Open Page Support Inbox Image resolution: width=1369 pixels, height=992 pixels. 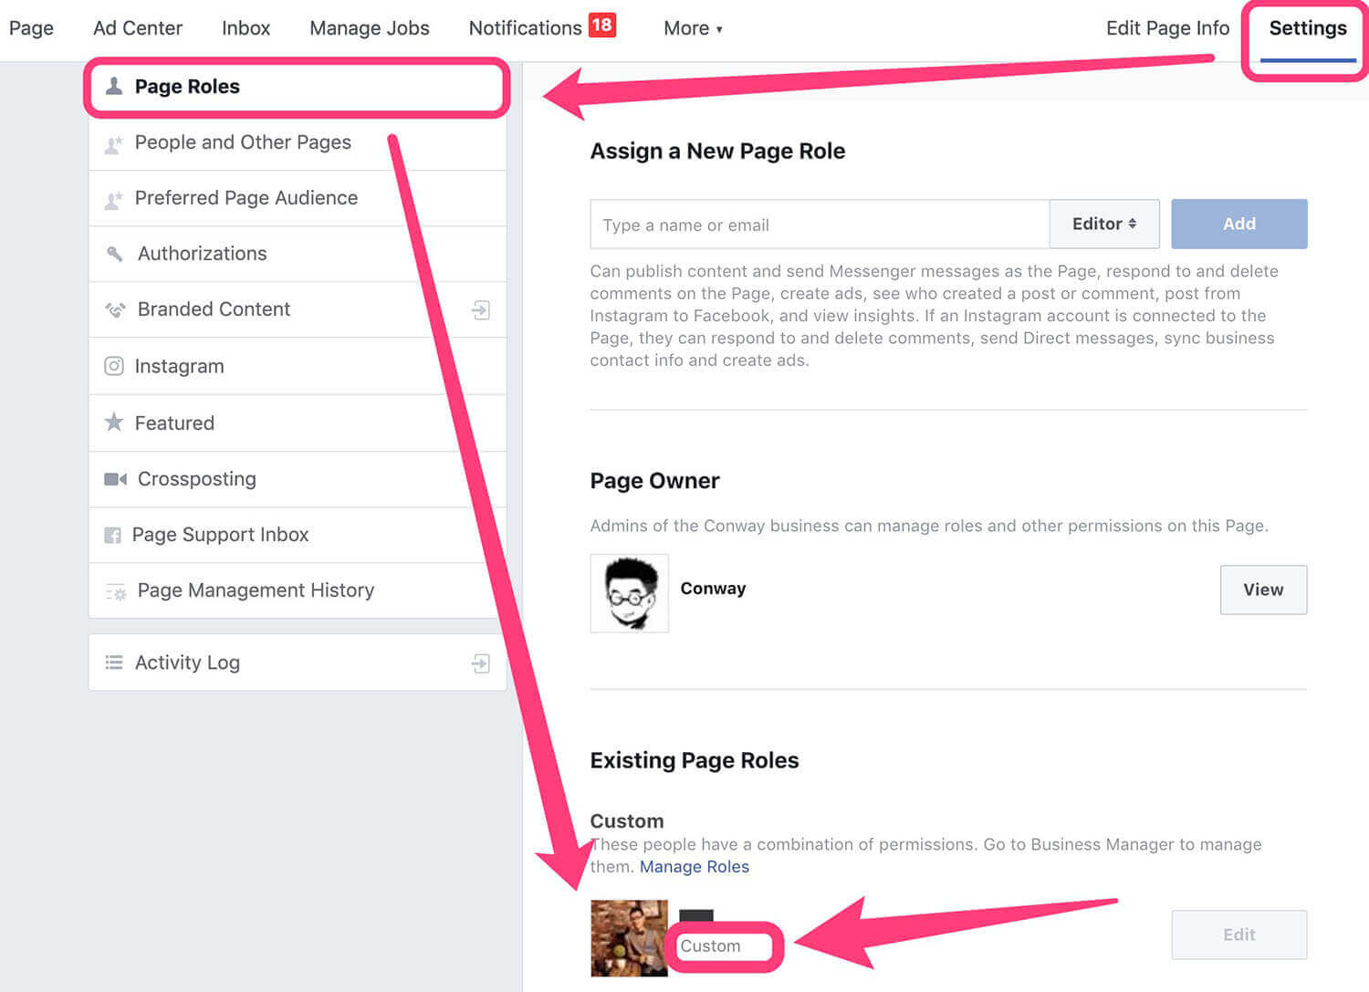[x=298, y=535]
